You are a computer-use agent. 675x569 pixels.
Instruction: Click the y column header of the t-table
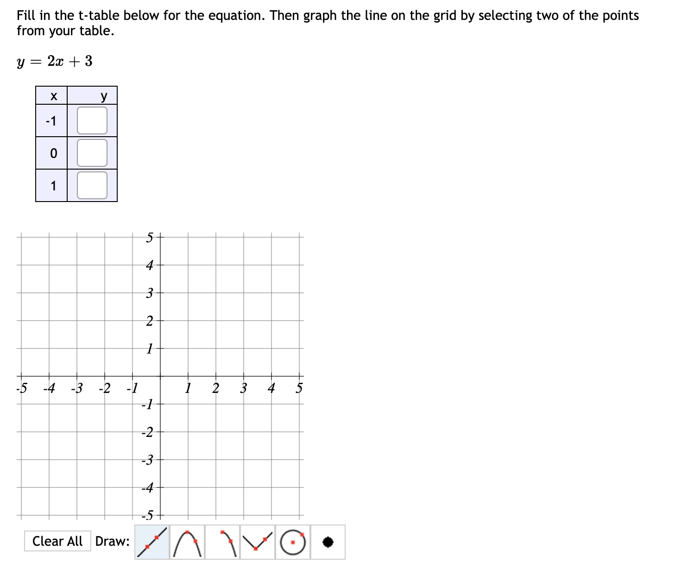point(103,95)
